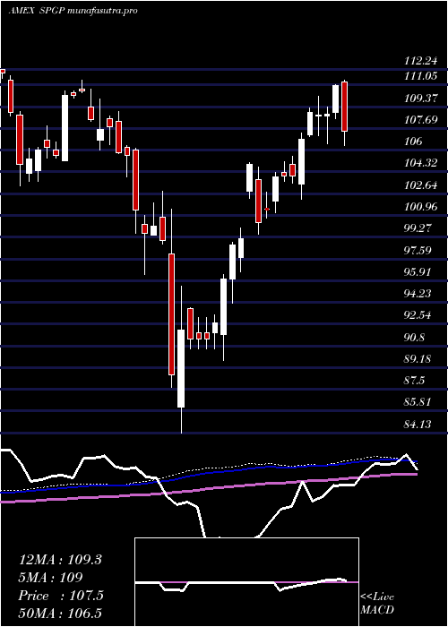The width and height of the screenshot is (448, 627).
Task: Click the 106 price axis label
Action: click(x=413, y=142)
